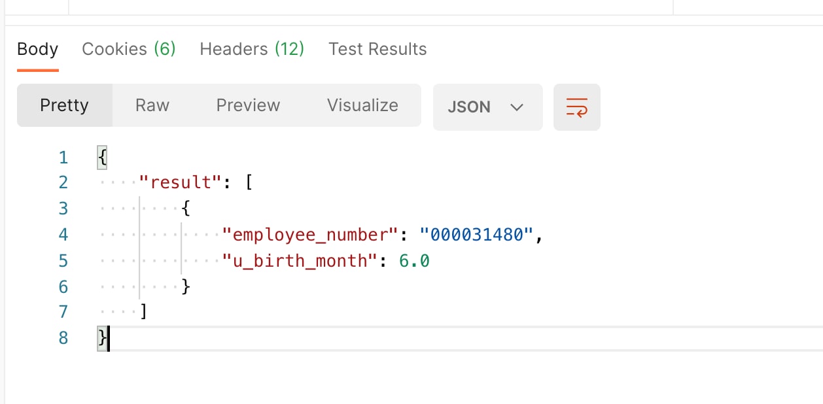Click the Visualize view button

tap(362, 105)
